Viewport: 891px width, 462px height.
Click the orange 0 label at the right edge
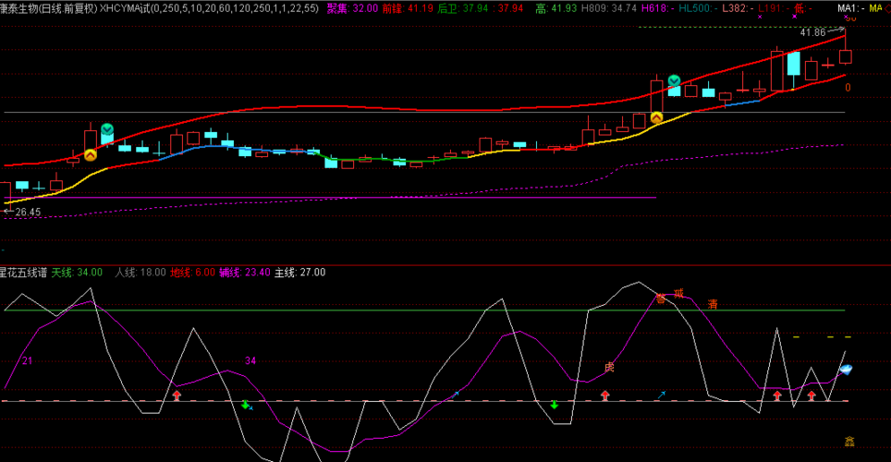point(848,88)
